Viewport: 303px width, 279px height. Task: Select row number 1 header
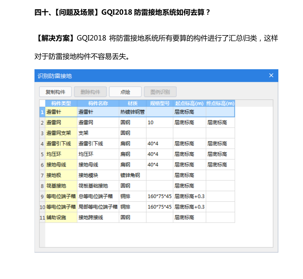coord(42,112)
